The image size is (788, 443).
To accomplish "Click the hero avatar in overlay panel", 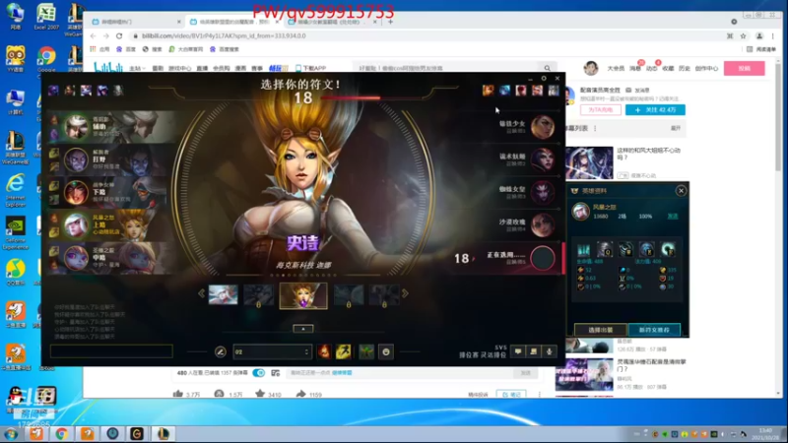I will point(581,212).
